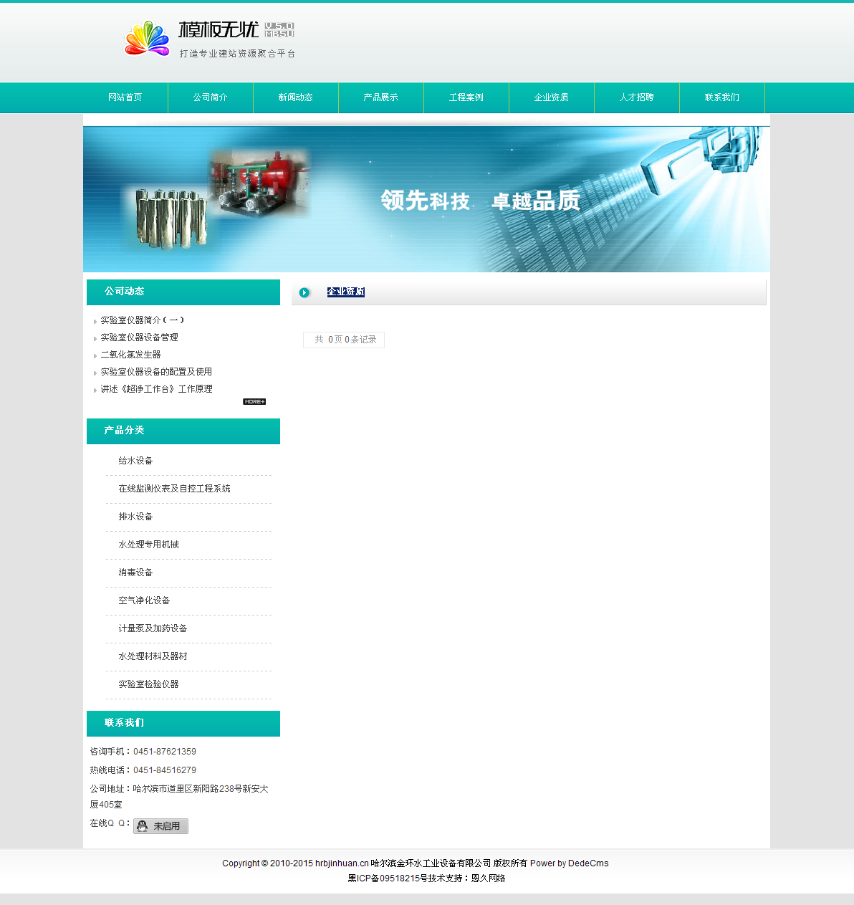Select 产品展示 from the top navigation
Viewport: 854px width, 905px height.
pyautogui.click(x=381, y=97)
